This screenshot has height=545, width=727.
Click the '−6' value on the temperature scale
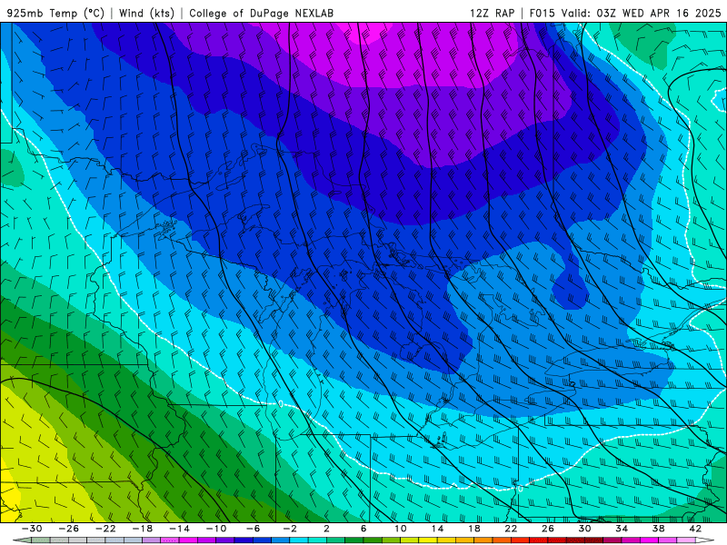click(254, 529)
